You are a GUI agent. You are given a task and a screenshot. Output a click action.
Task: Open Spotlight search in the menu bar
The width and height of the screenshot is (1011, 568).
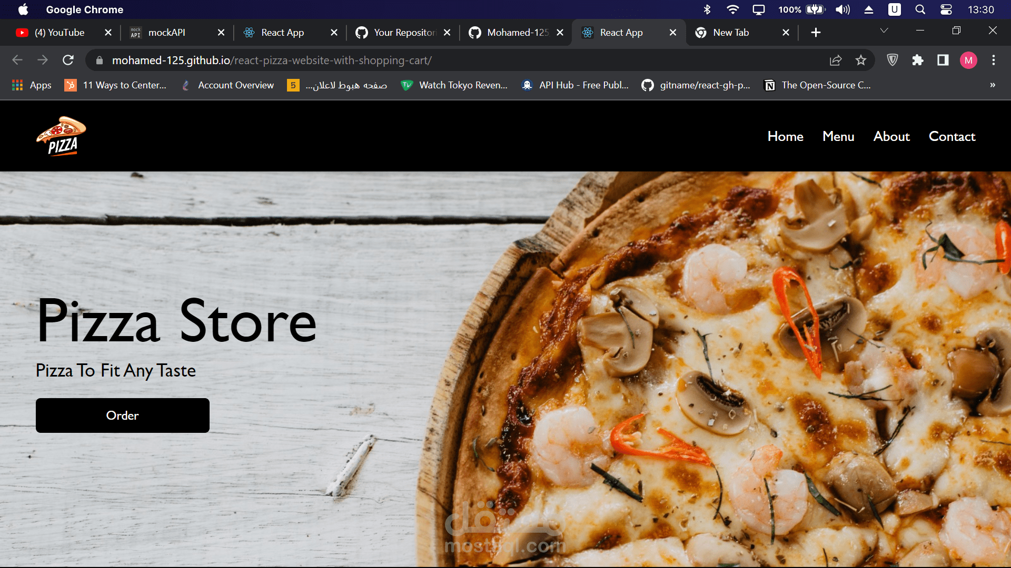[x=920, y=9]
